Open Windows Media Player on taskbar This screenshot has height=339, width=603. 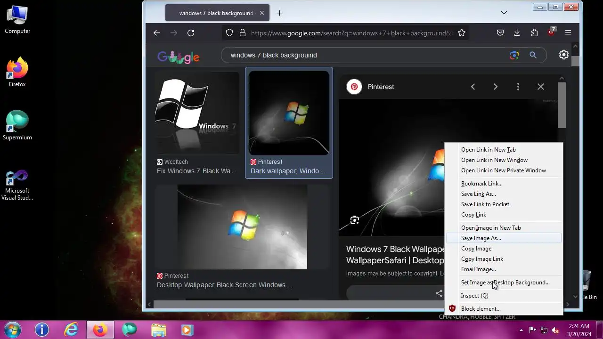[x=187, y=330]
